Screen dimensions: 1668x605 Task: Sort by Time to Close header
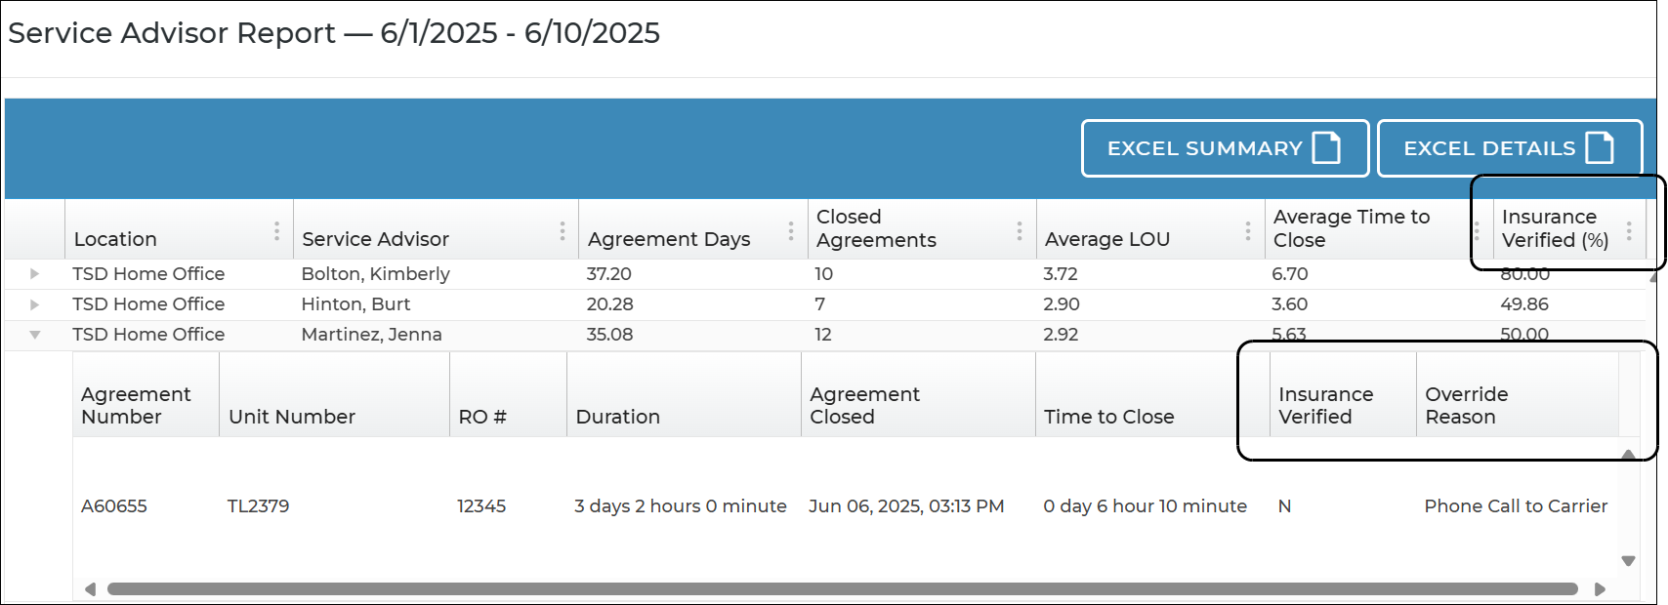(x=1108, y=417)
